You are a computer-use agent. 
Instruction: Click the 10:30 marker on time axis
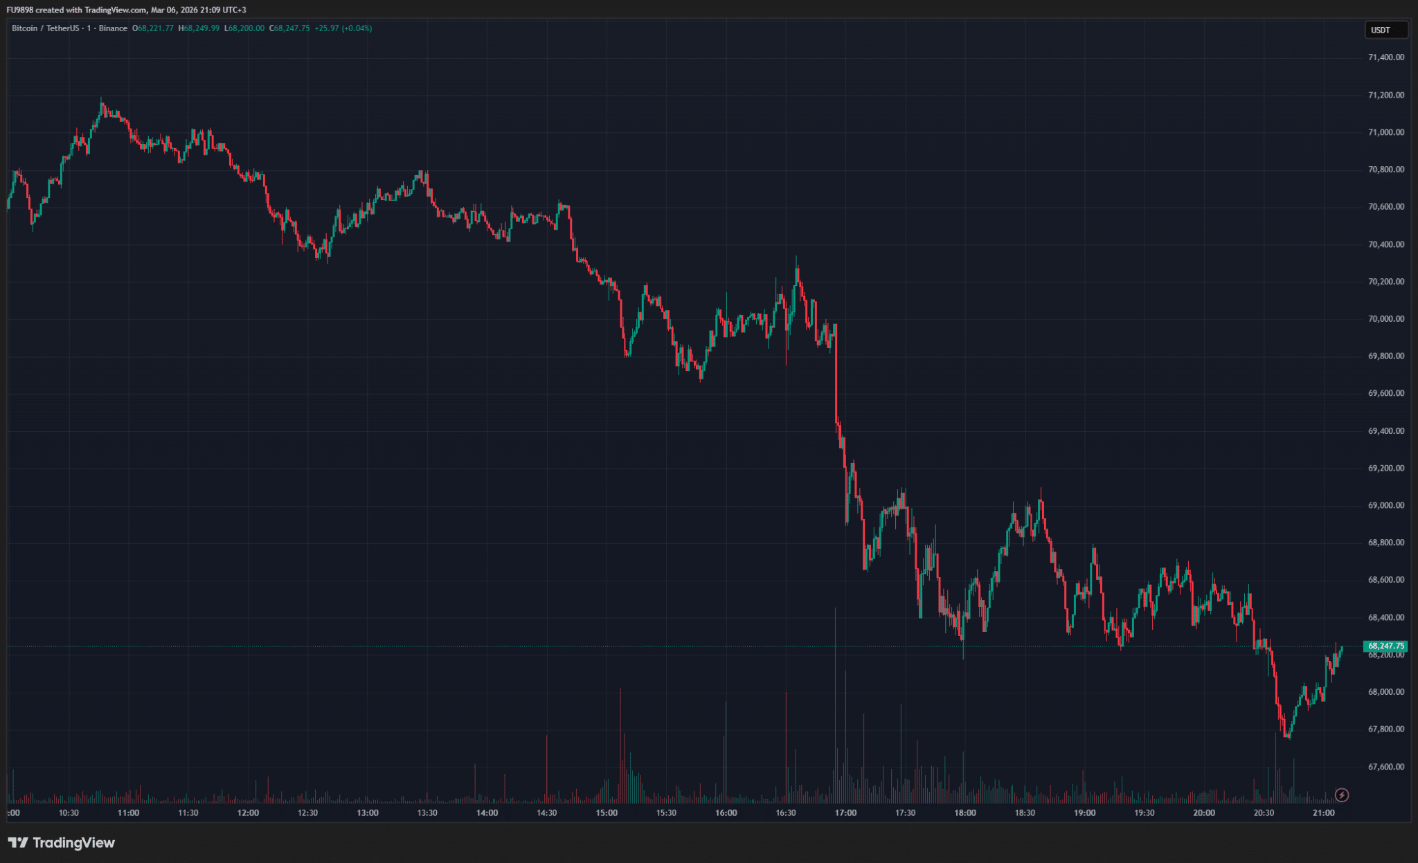coord(69,812)
